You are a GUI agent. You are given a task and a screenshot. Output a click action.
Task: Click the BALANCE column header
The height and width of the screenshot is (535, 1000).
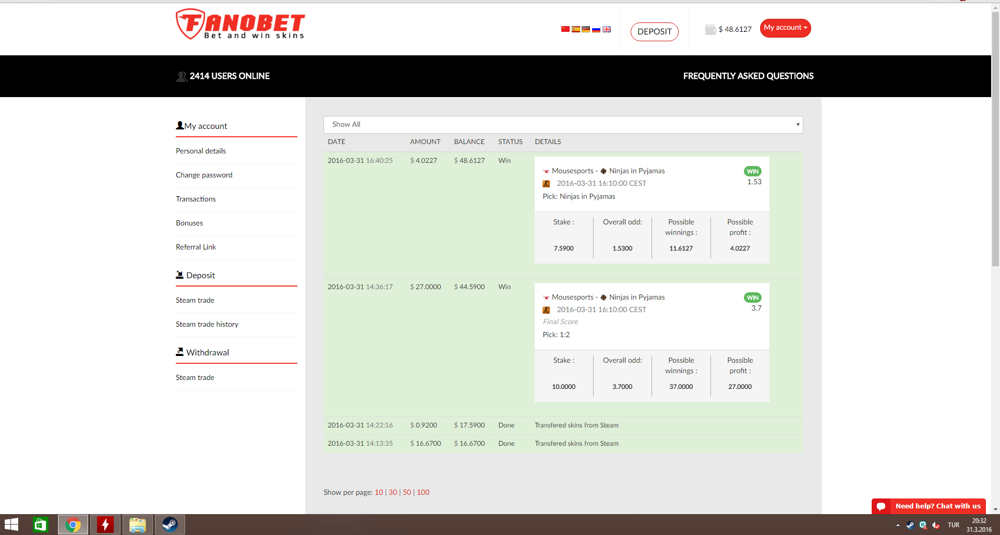click(x=469, y=141)
